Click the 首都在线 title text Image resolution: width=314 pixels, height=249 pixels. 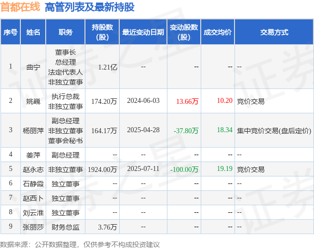pos(20,7)
